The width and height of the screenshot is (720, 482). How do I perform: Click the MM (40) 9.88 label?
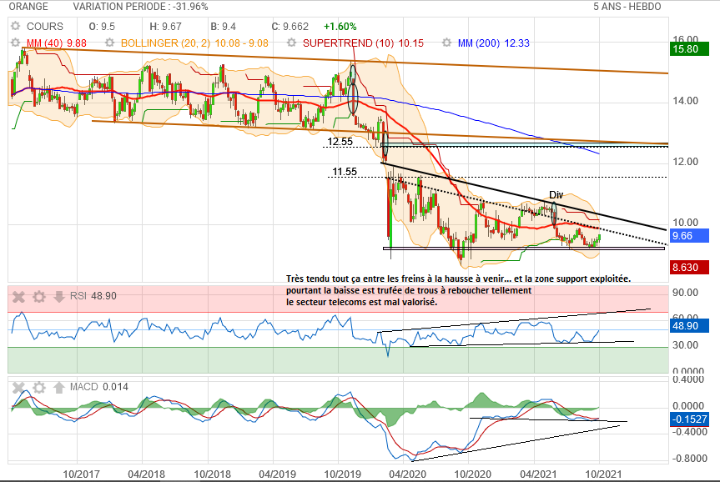pyautogui.click(x=57, y=43)
